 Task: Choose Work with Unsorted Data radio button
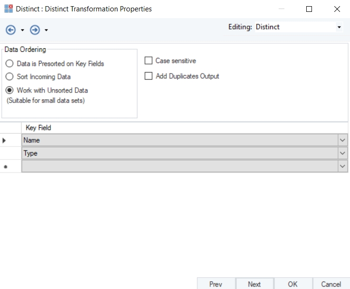click(x=10, y=90)
